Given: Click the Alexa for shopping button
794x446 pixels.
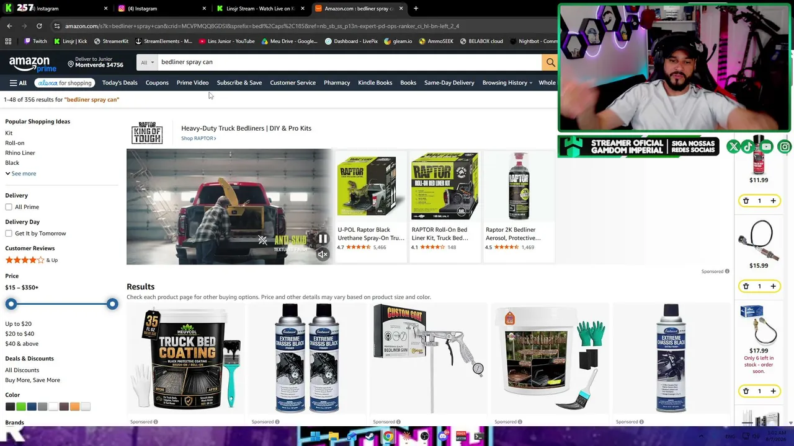Looking at the screenshot, I should coord(64,83).
